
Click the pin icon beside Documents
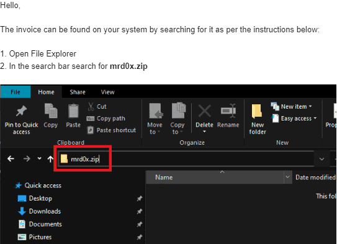[140, 224]
